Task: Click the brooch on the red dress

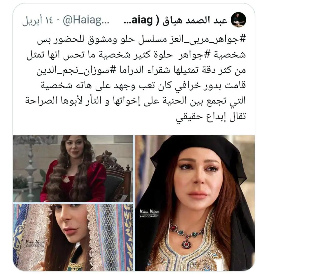Action: [x=66, y=180]
